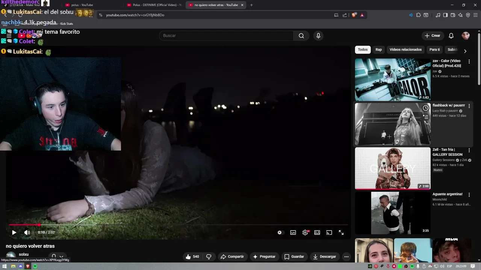Toggle subtitles in the player controls
The image size is (481, 270).
click(293, 232)
